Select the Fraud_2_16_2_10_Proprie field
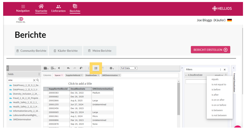 tap(27, 98)
